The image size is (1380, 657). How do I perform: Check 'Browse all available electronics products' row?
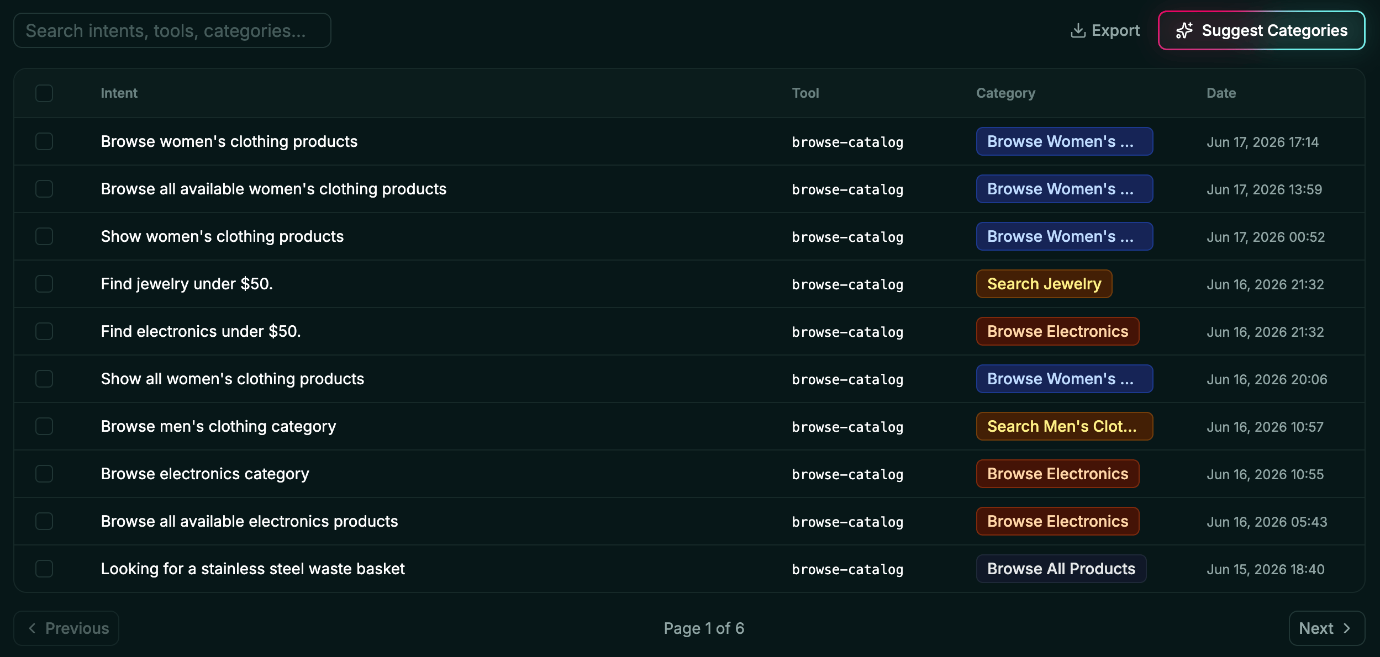44,521
